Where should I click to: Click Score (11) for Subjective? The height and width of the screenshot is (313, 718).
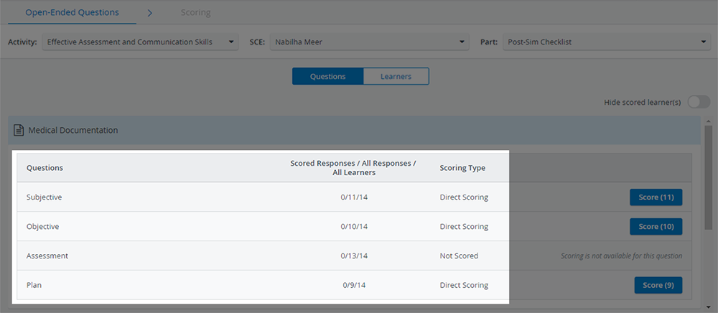[656, 197]
